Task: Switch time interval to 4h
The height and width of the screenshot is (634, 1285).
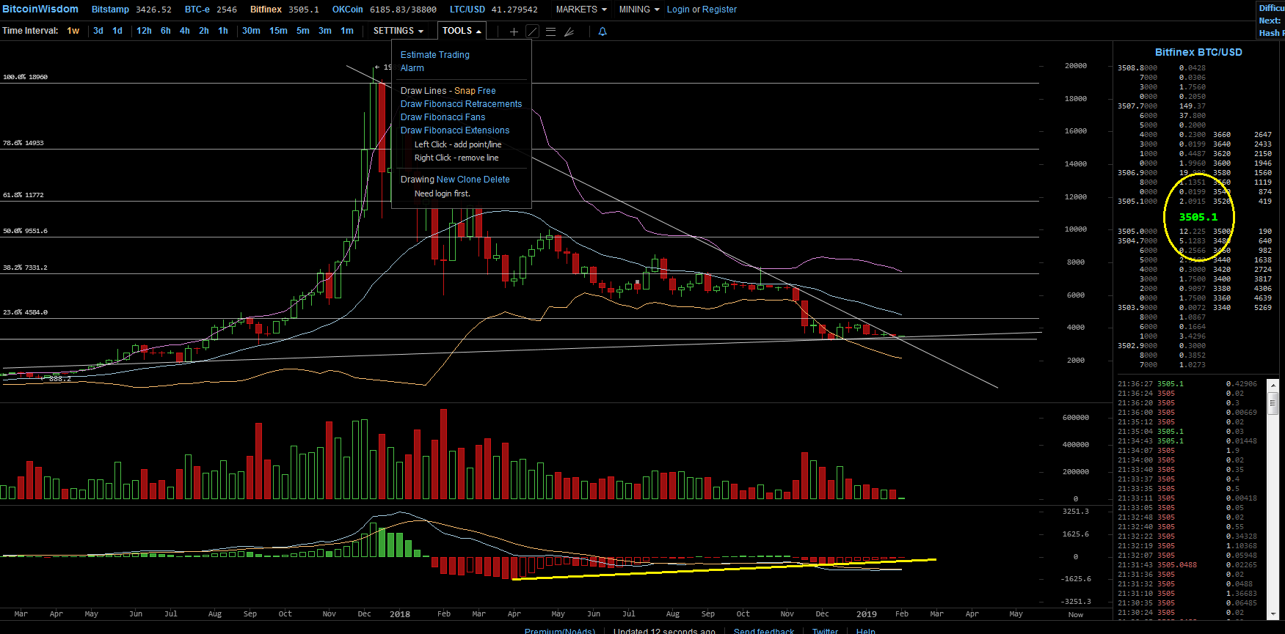Action: (185, 31)
